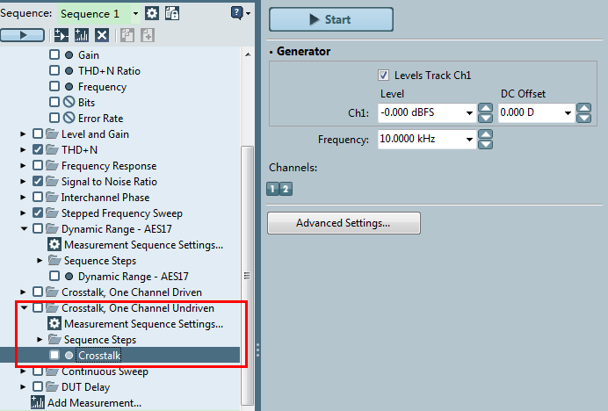Uncheck Stepped Frequency Sweep checkbox
This screenshot has width=608, height=411.
coord(38,213)
